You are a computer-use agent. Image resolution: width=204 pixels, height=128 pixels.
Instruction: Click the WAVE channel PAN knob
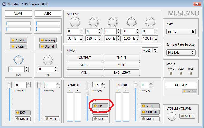click(18, 60)
